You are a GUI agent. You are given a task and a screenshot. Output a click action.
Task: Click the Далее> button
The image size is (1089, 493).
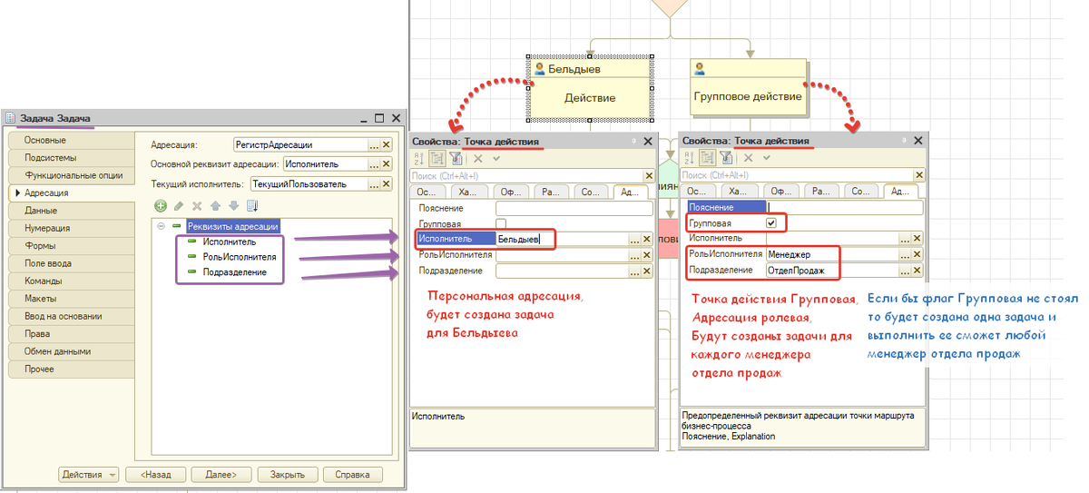coord(221,474)
